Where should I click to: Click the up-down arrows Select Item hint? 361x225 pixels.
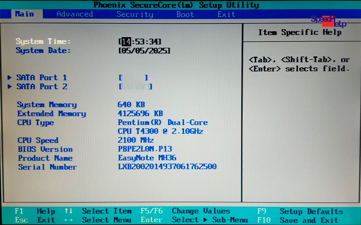(98, 211)
